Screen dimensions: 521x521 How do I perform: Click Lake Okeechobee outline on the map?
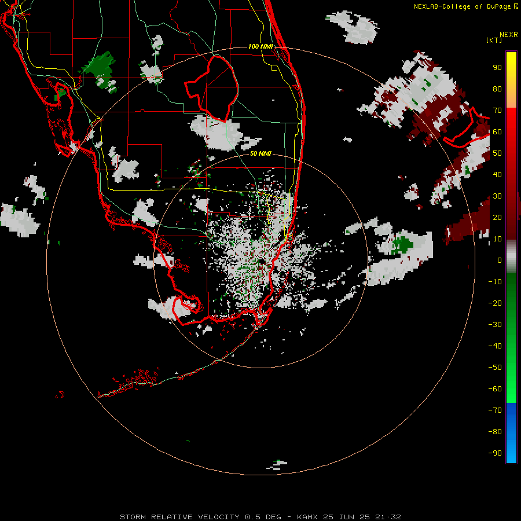point(211,88)
